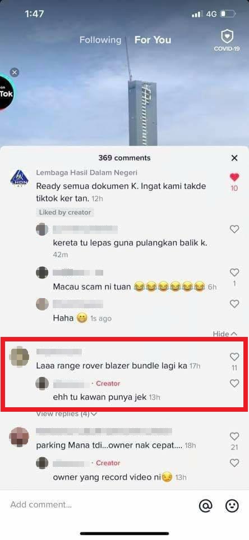Like creator's "ehh tu kawan punya jek" reply
The image size is (249, 540).
click(234, 383)
